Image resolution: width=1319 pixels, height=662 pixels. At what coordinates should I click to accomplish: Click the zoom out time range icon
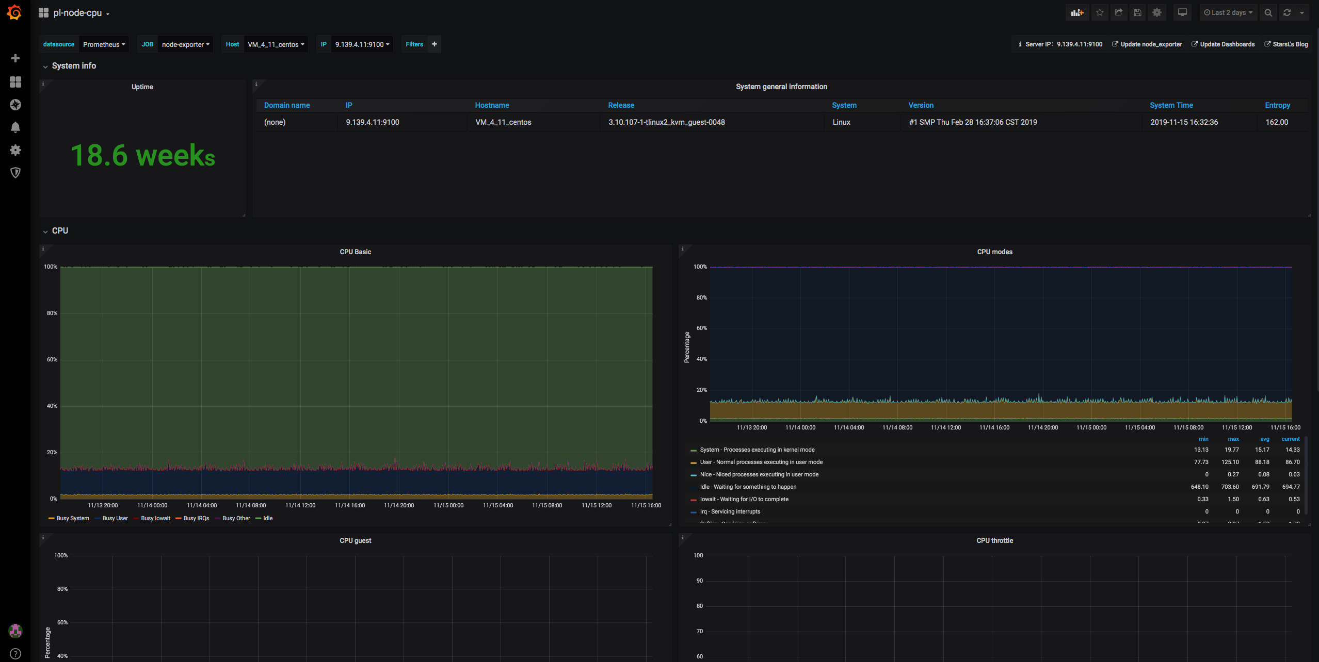point(1268,13)
